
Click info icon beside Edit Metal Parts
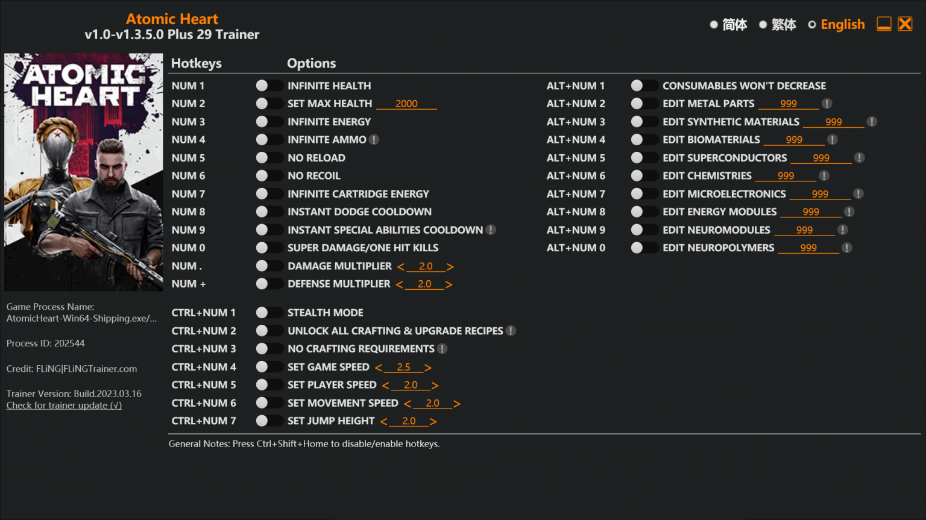827,104
